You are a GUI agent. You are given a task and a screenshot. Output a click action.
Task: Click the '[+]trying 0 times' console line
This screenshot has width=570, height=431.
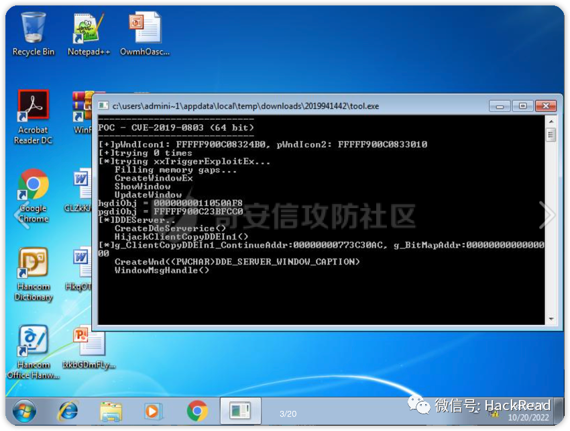(x=145, y=153)
